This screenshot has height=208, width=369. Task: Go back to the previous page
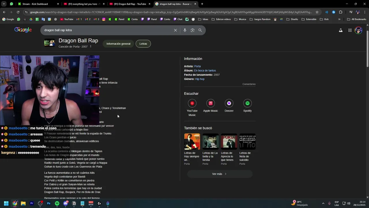pos(4,12)
